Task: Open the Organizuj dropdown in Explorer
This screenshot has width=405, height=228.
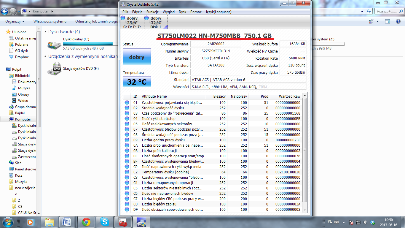Action: [15, 21]
